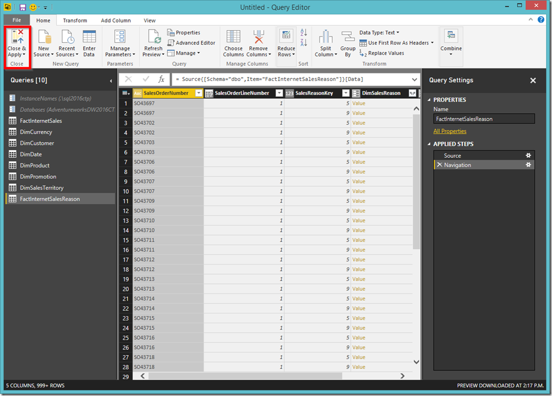Open the File menu
The image size is (552, 396).
click(17, 20)
